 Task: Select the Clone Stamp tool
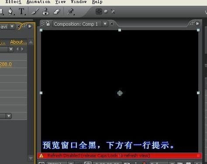pyautogui.click(x=45, y=11)
